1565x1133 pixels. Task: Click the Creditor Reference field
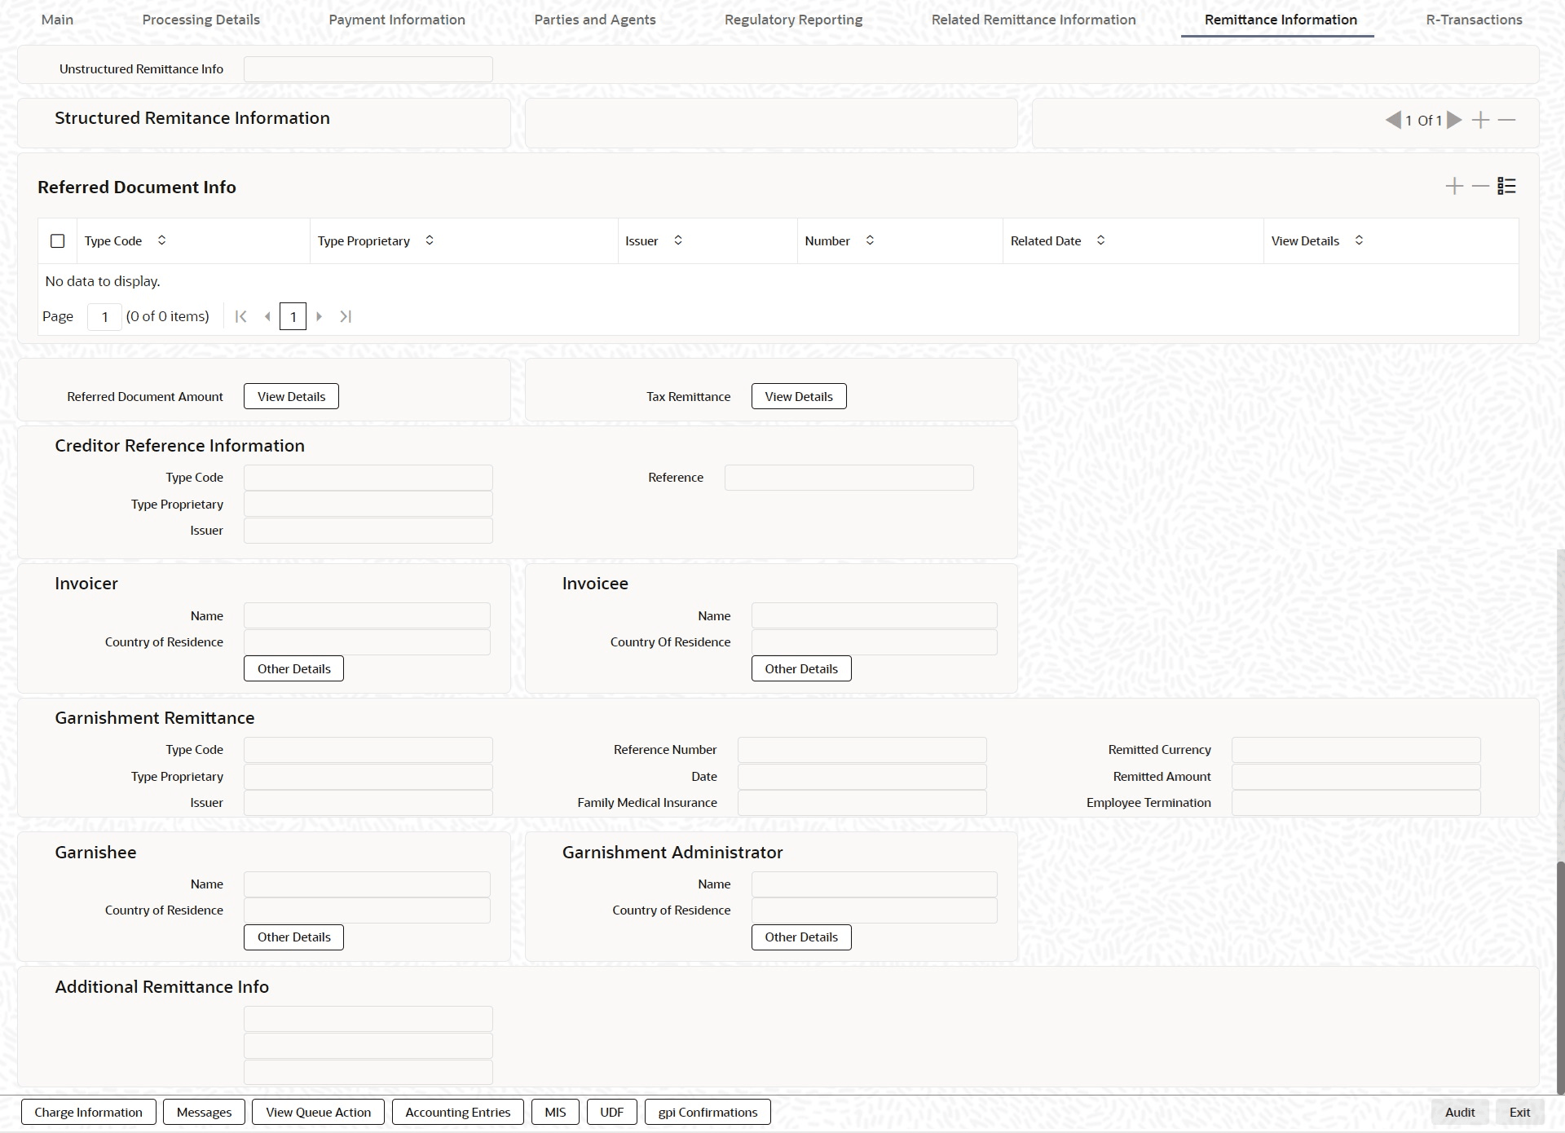[849, 478]
